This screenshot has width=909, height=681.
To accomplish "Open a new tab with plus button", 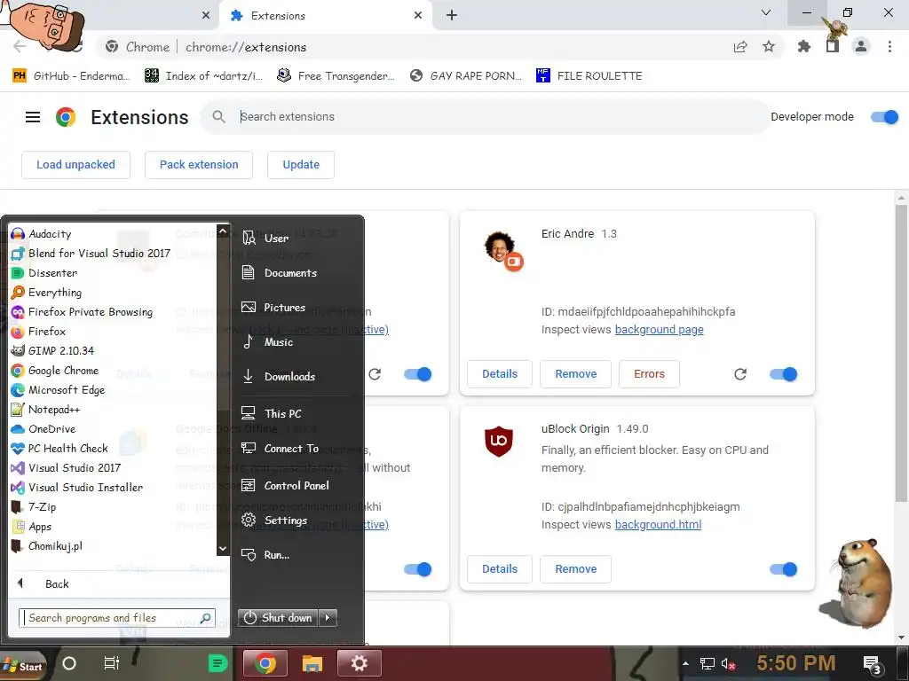I will click(x=452, y=16).
